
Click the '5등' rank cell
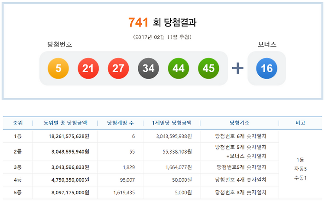coord(18,192)
